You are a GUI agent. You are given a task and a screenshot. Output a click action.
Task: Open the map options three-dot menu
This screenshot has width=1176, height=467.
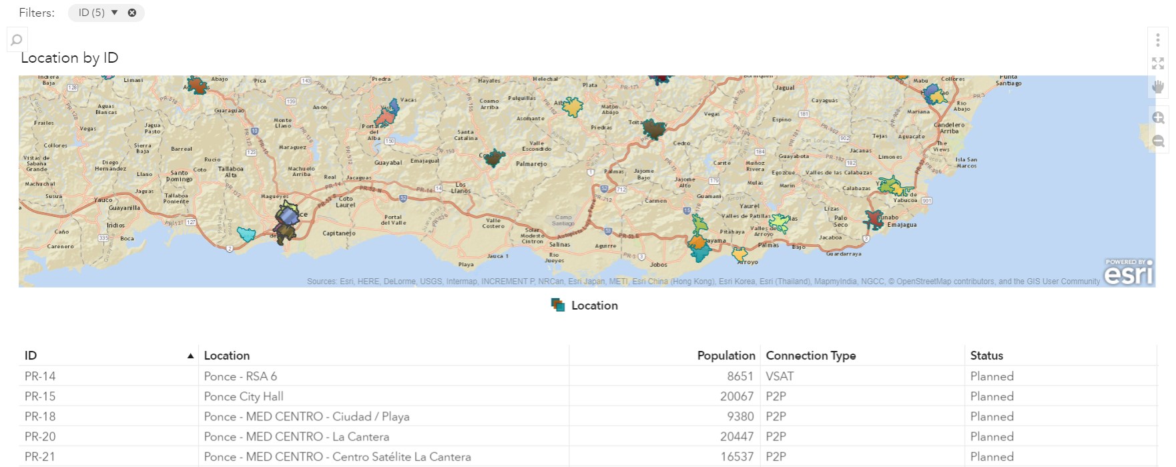click(1158, 40)
